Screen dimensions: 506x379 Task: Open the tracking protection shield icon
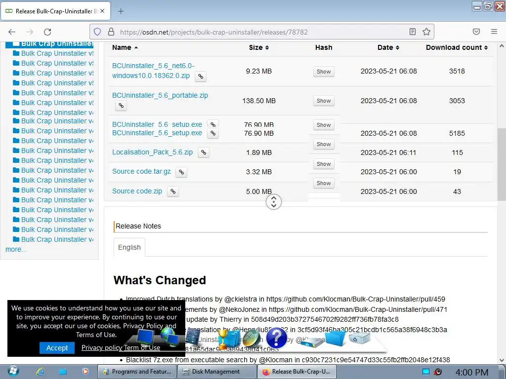click(97, 32)
